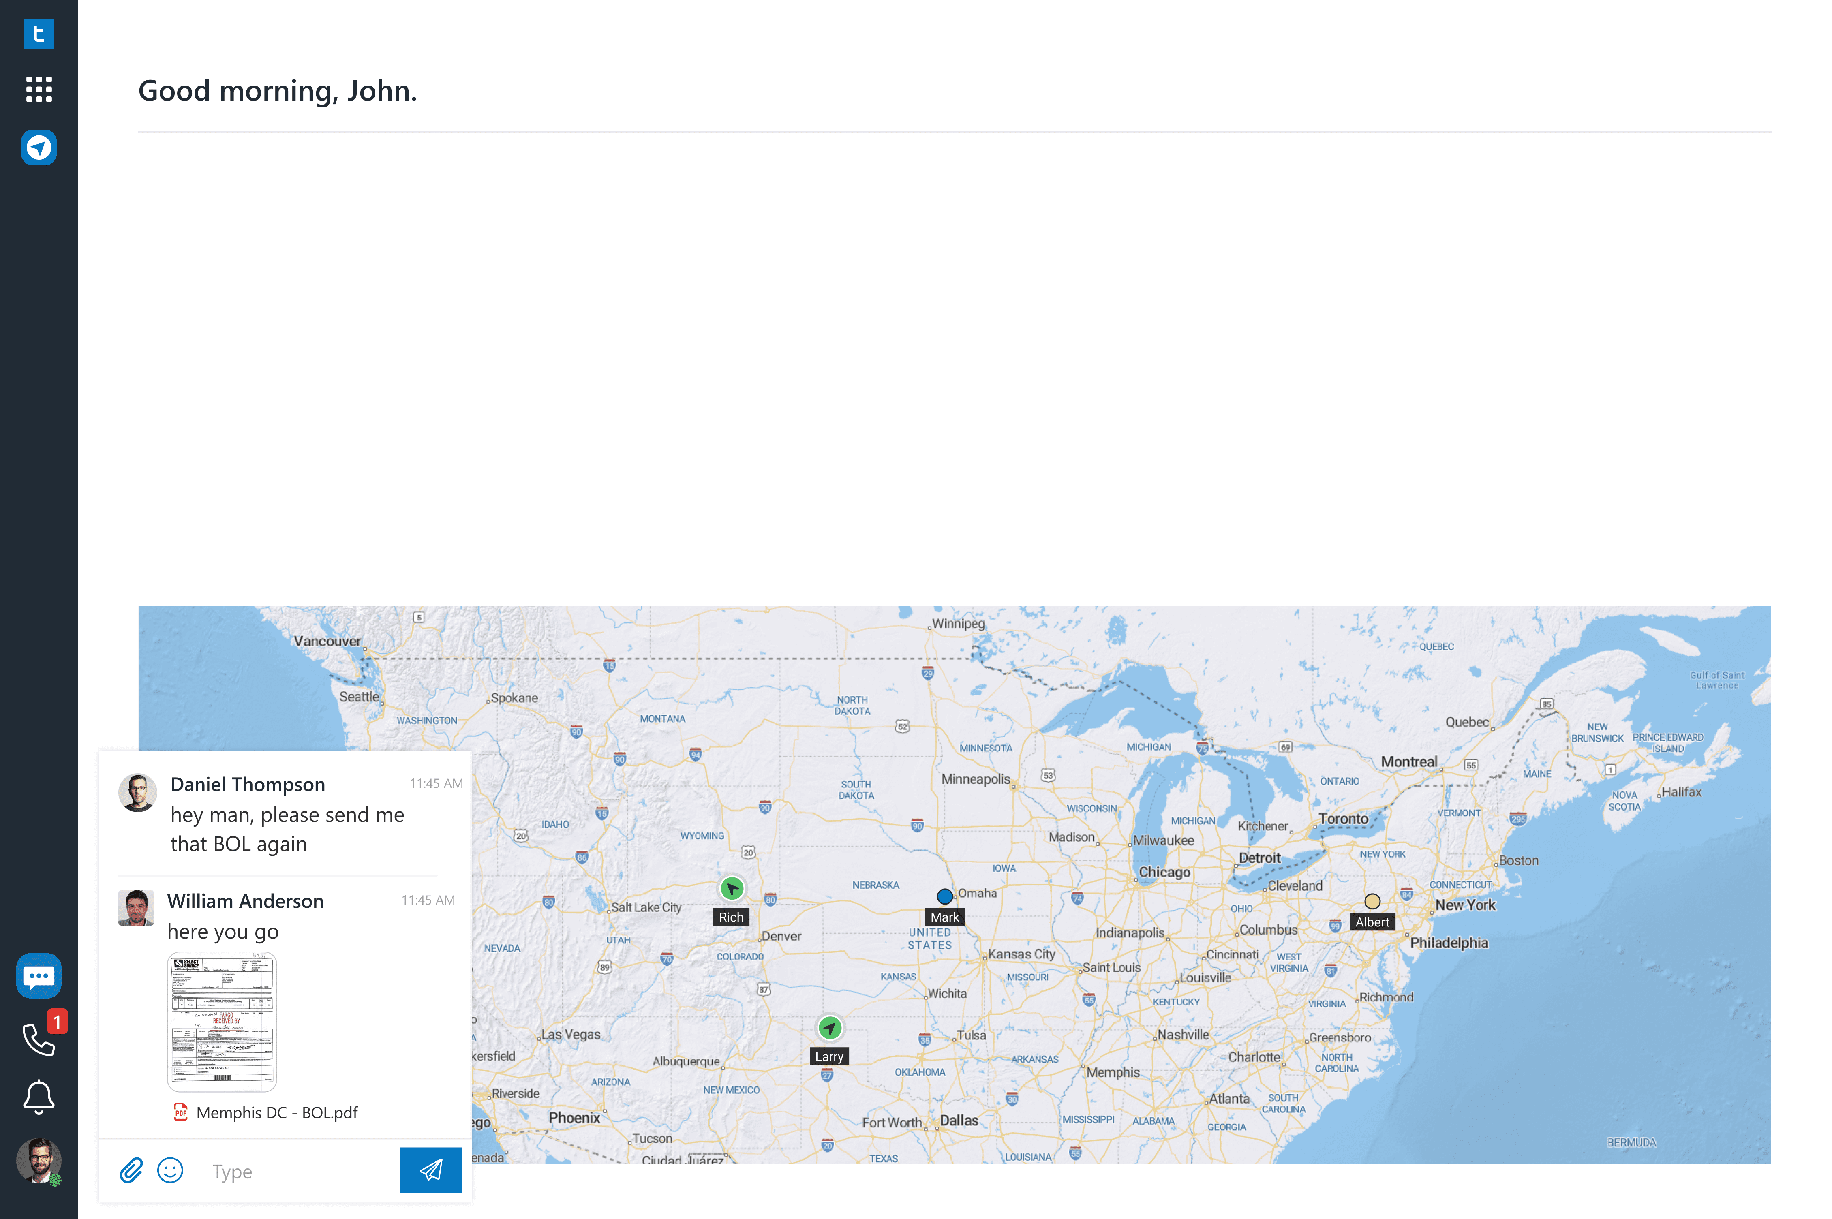Select Mark's blue dot on the map
Screen dimensions: 1832x1219
coord(944,896)
